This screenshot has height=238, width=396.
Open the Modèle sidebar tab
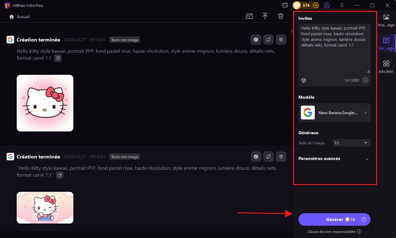click(386, 67)
